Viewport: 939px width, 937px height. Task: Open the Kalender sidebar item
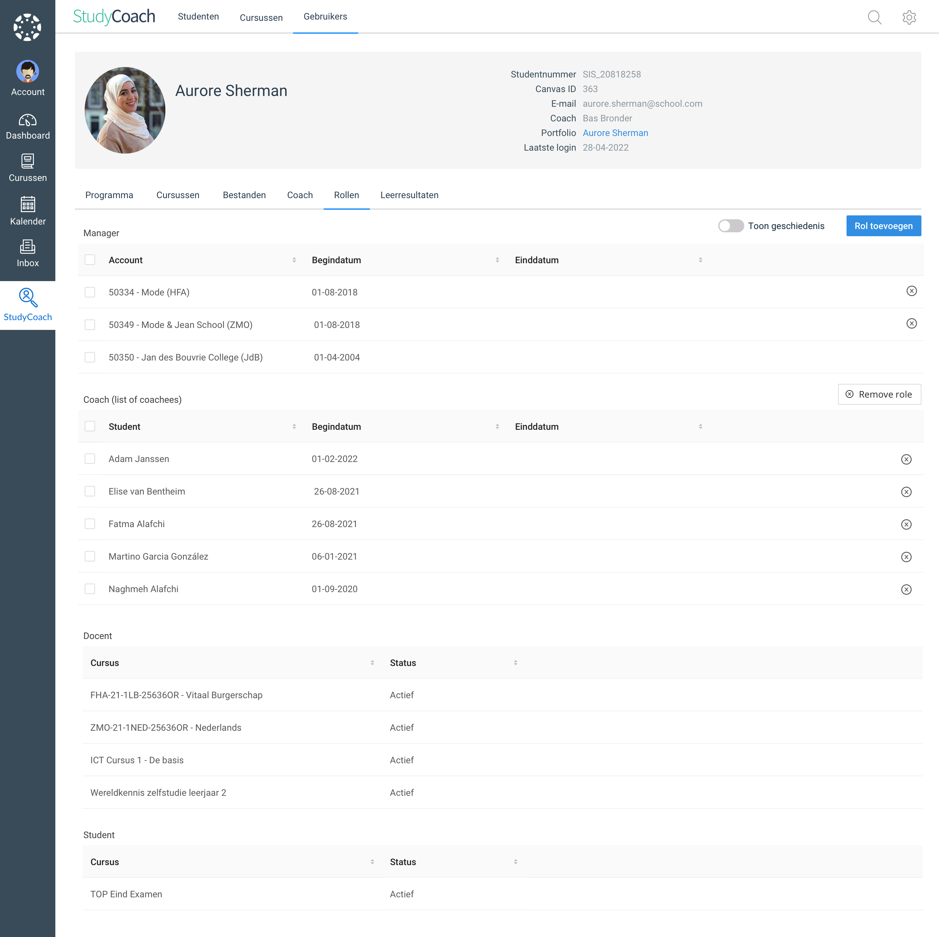(28, 211)
